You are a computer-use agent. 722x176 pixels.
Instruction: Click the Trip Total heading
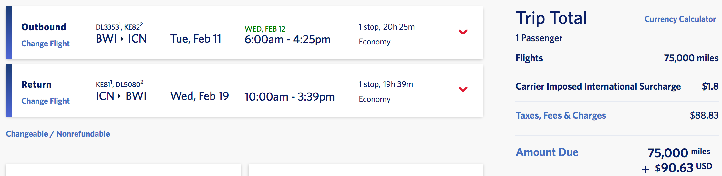[x=551, y=18]
